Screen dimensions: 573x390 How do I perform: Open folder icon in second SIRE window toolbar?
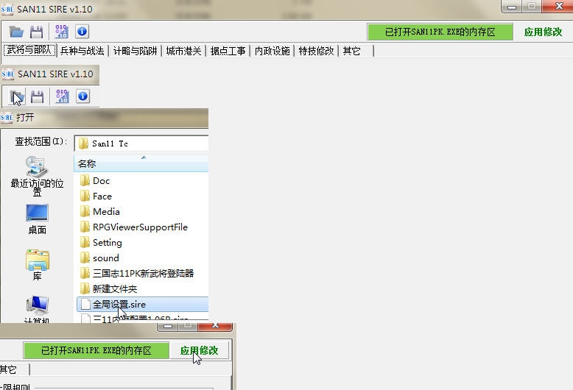coord(16,97)
